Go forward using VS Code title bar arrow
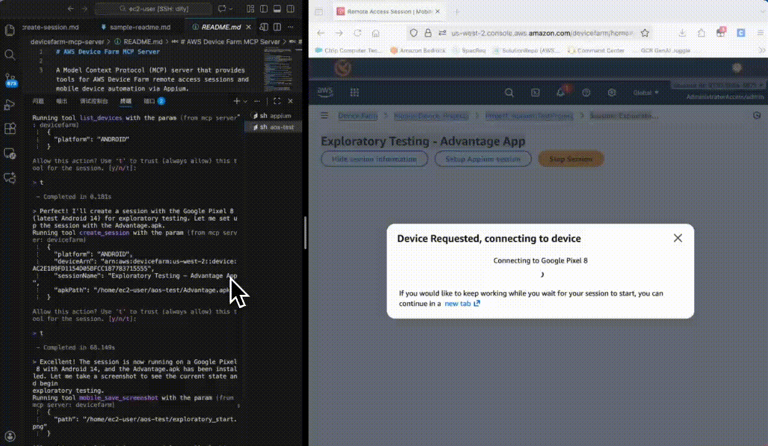Screen dimensions: 768x446 coord(85,9)
